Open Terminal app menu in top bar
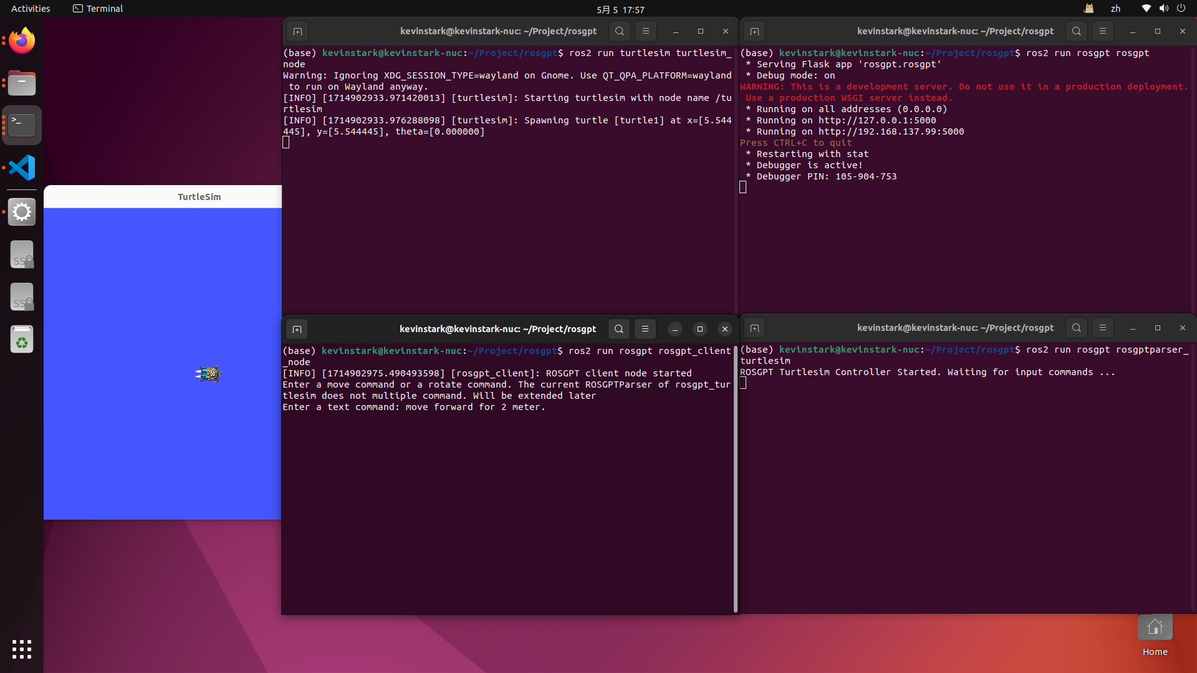The width and height of the screenshot is (1197, 673). [x=98, y=9]
